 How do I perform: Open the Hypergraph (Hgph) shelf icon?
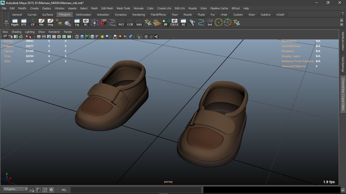click(15, 22)
